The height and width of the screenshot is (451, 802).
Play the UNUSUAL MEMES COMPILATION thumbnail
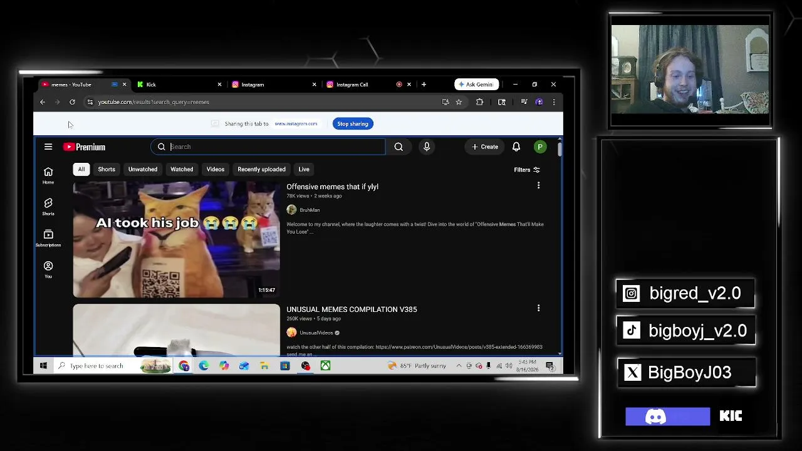pyautogui.click(x=177, y=330)
